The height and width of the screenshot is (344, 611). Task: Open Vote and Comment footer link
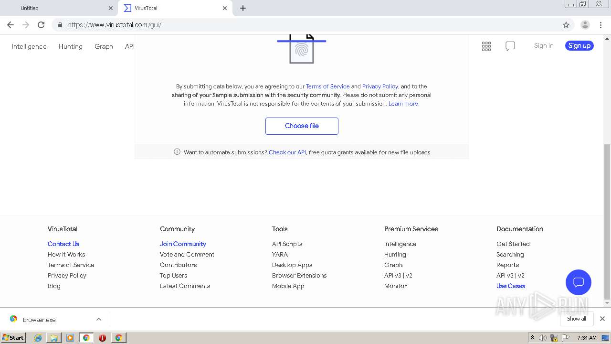pyautogui.click(x=187, y=254)
